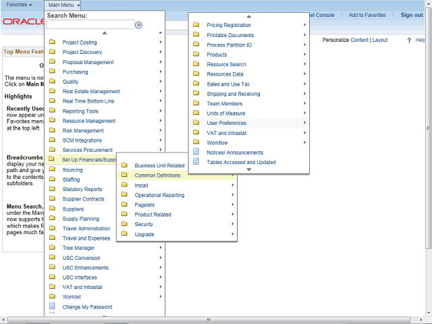Click the up arrow above Pricing Registration
Screen dimensions: 432x324
coord(249,16)
